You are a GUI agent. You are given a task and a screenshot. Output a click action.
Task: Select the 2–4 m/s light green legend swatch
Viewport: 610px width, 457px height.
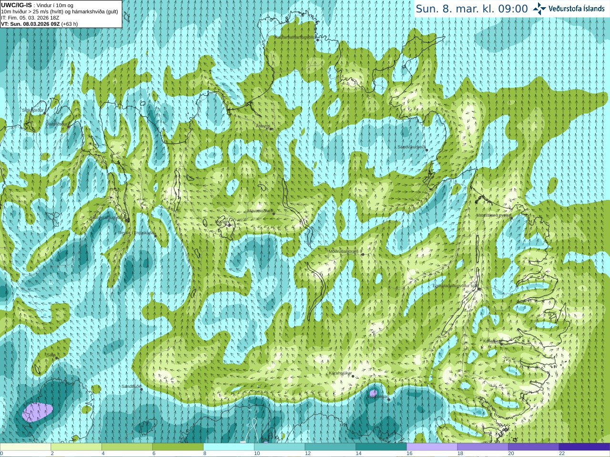pos(76,447)
